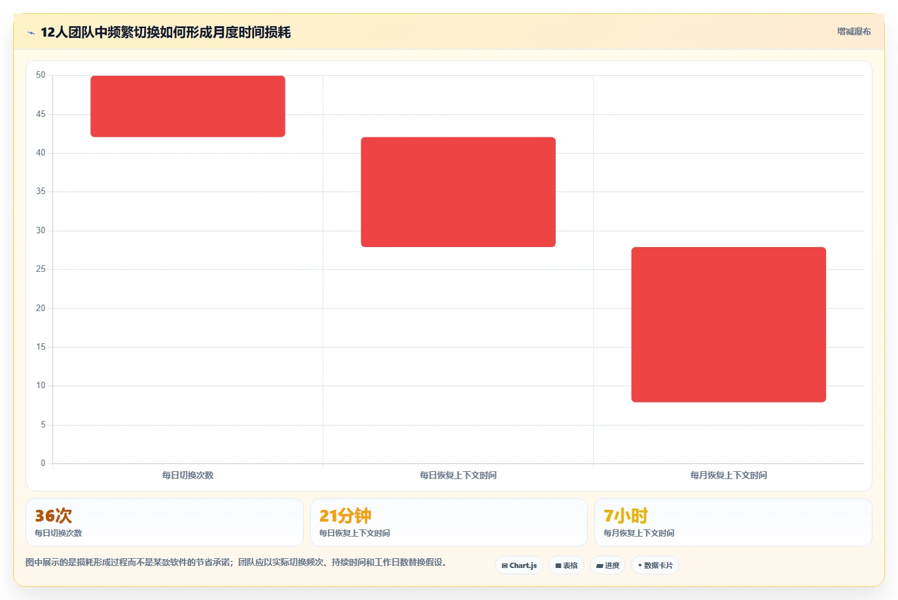Click the x-axis label 每月恢复上下文时间
898x600 pixels.
coord(728,475)
